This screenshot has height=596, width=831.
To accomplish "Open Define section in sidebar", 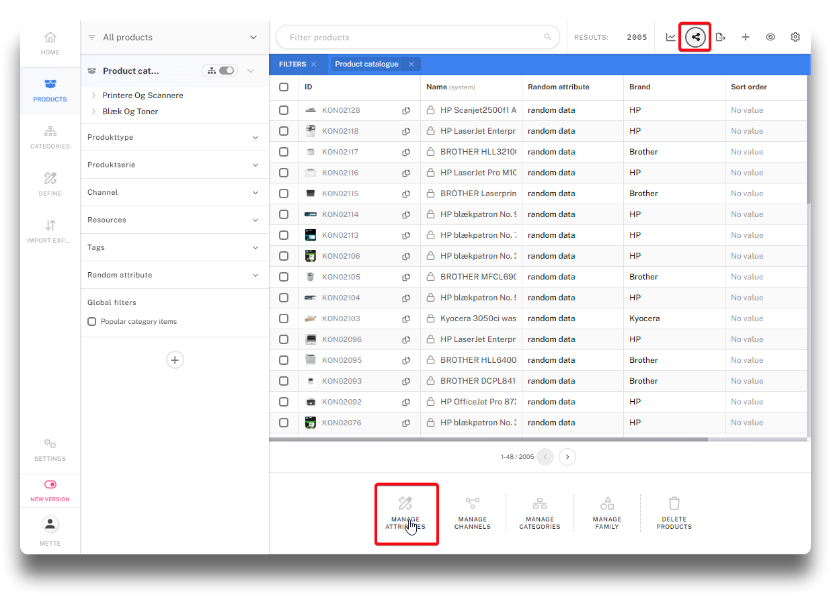I will tap(50, 183).
